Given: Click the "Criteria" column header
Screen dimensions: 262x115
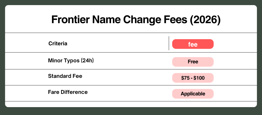Looking at the screenshot, I should click(58, 44).
